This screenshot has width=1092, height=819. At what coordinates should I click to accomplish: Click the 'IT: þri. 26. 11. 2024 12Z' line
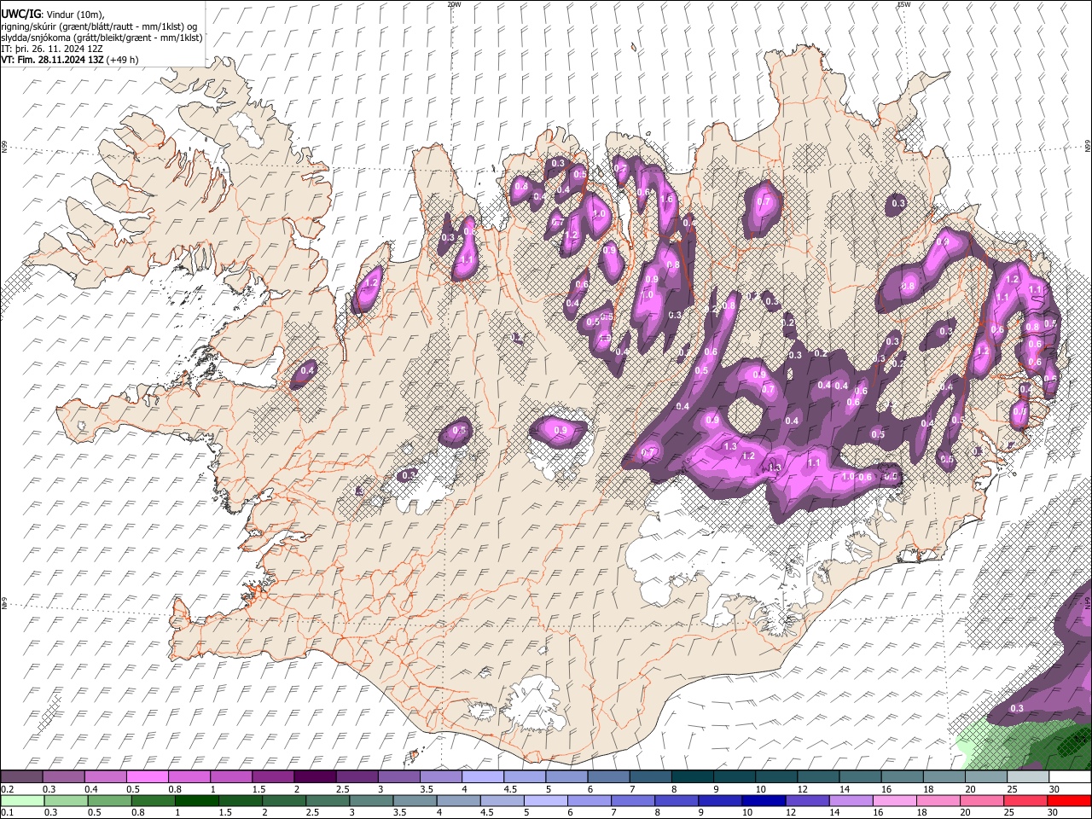[52, 49]
